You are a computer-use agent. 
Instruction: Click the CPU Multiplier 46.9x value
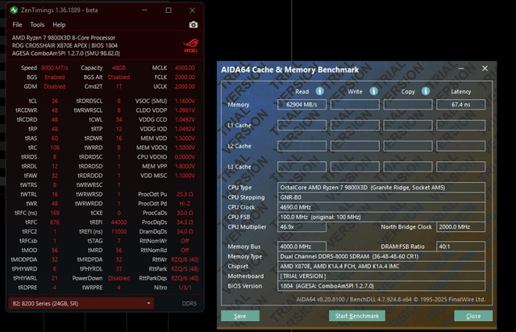pyautogui.click(x=302, y=227)
